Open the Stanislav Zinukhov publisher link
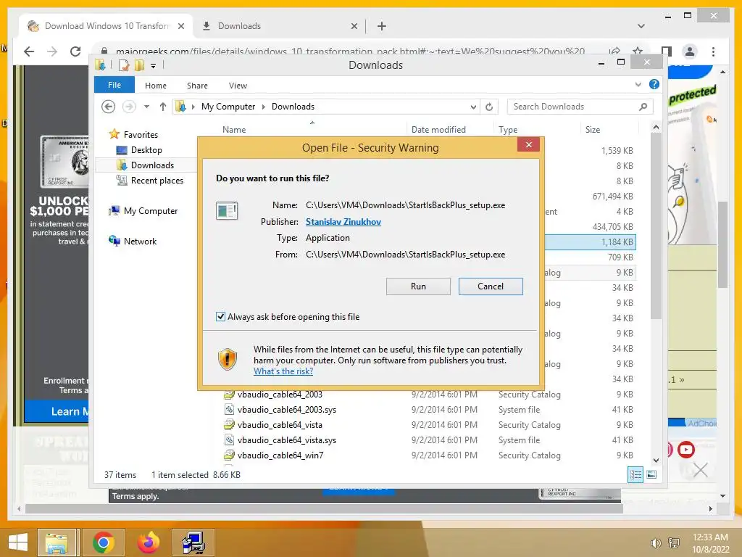This screenshot has width=742, height=557. point(343,222)
